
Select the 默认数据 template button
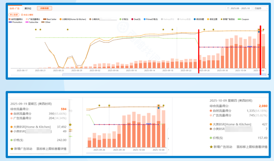coord(14,15)
